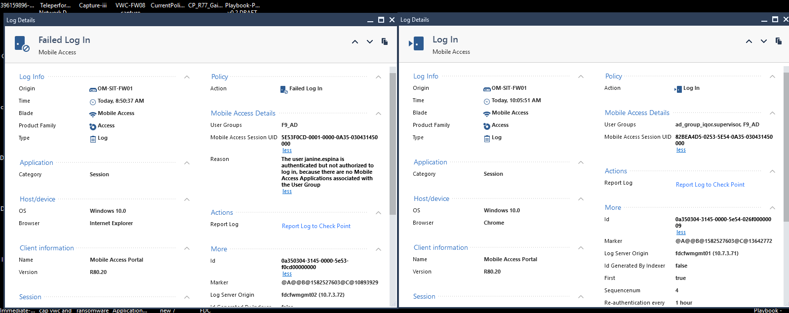Click 'less' link under Reason text
This screenshot has height=313, width=789.
tap(287, 192)
